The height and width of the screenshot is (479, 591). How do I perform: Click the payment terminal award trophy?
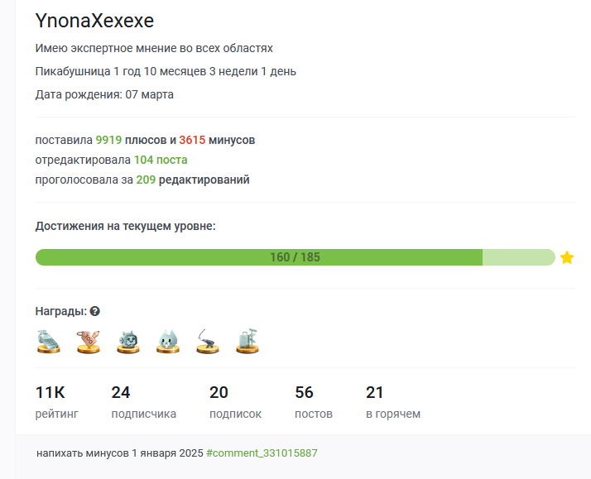(x=48, y=341)
